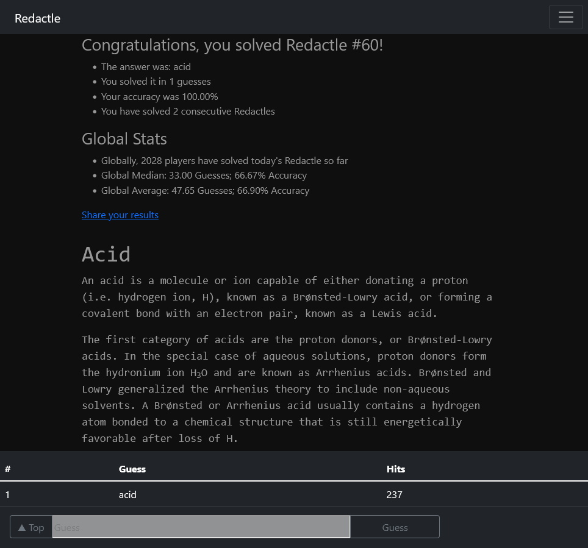This screenshot has width=588, height=548.
Task: Click the Congratulations solved heading
Action: point(232,45)
